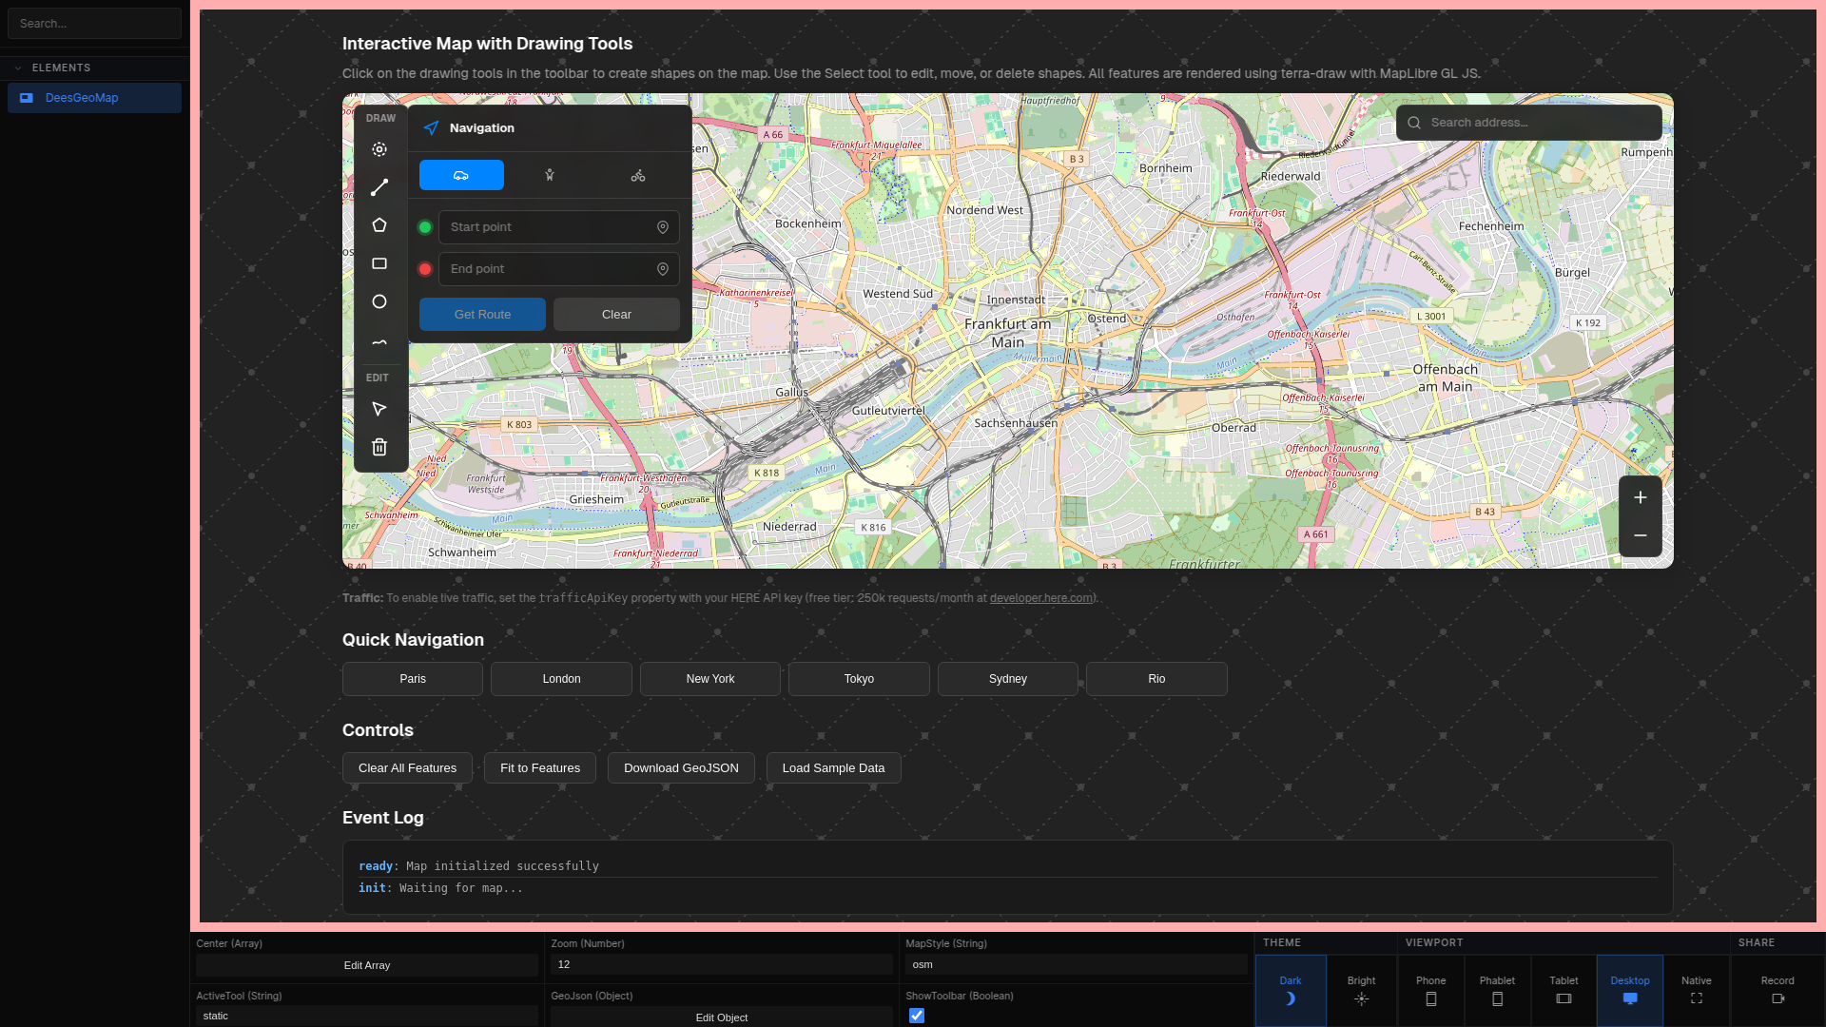Open the Center Edit Array editor
Screen dimensions: 1826x1027
[x=367, y=965]
